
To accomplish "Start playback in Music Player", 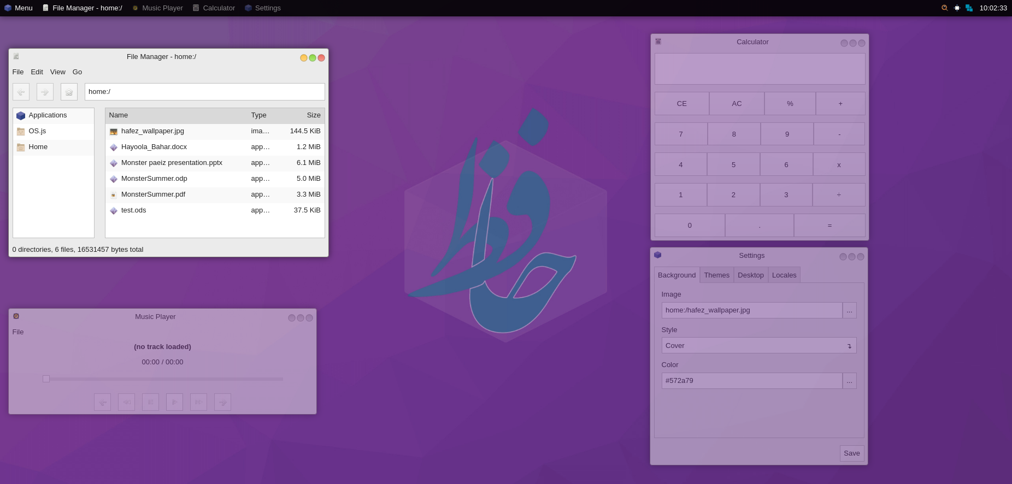I will point(174,402).
